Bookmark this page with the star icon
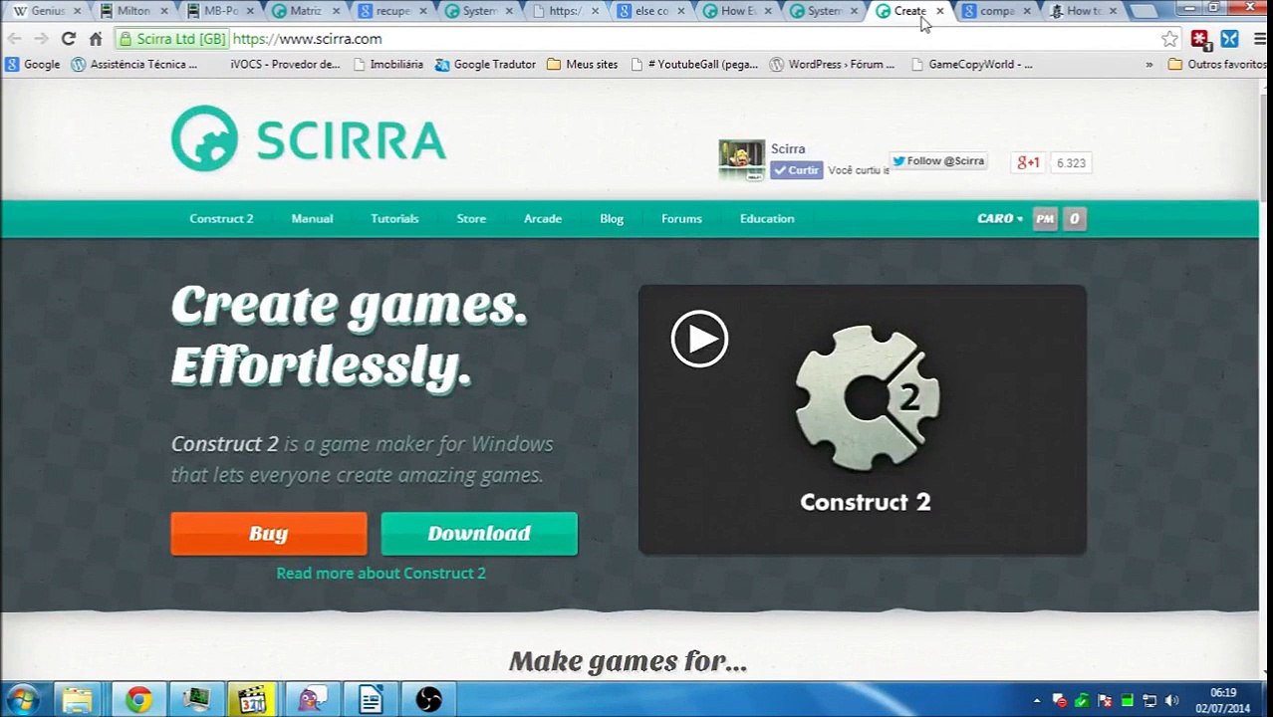Screen dimensions: 1273x717 click(1169, 39)
